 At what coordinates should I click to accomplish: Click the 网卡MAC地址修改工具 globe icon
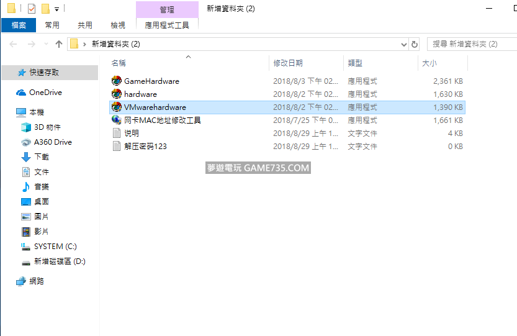pos(117,120)
